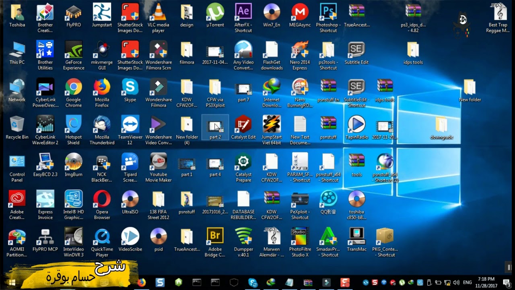Open ImgBurn desktop icon

click(x=74, y=162)
